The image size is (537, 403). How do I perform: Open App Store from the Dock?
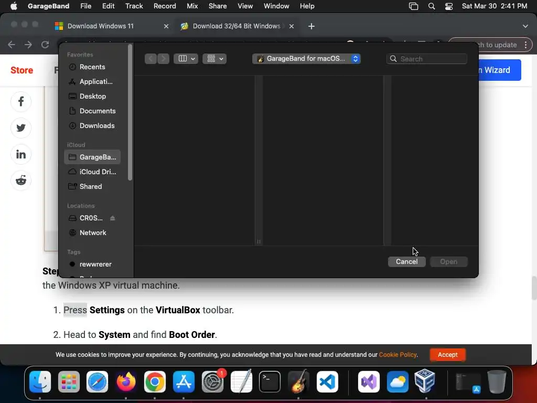(184, 382)
